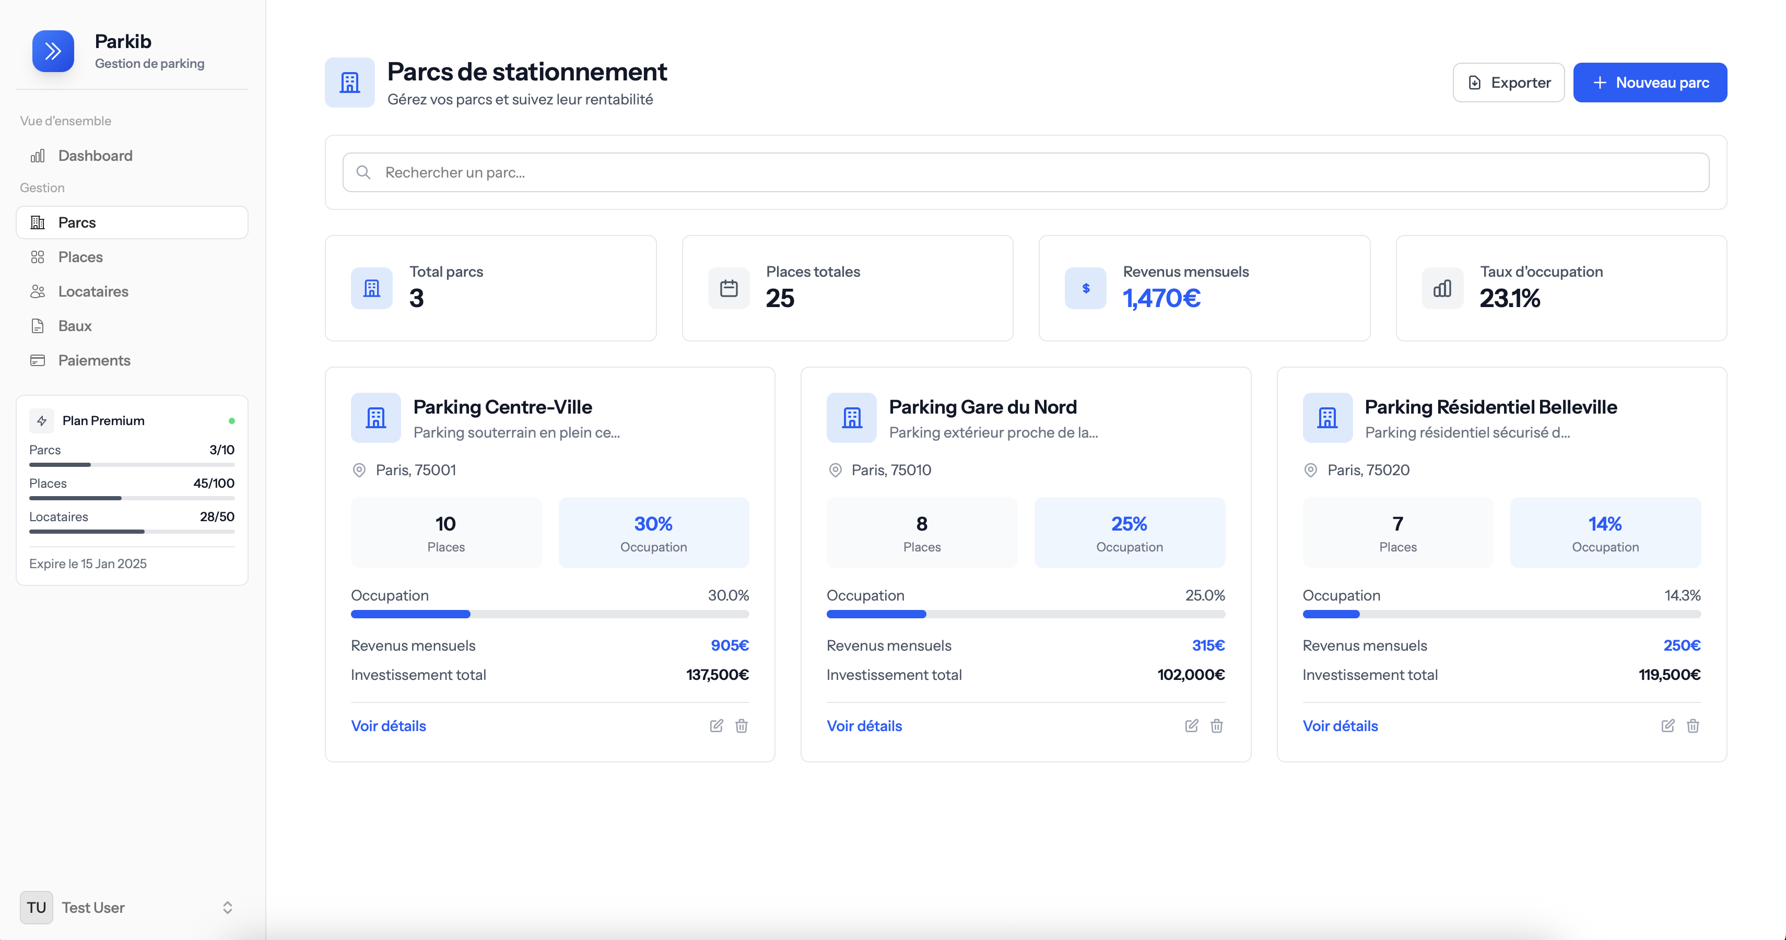Create a park with Nouveau parc
1786x940 pixels.
point(1649,83)
